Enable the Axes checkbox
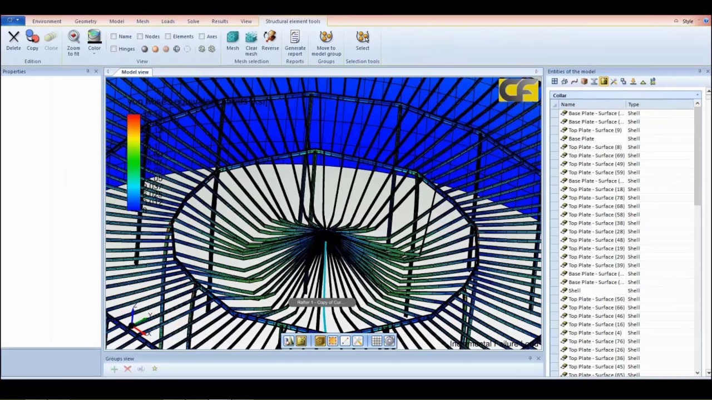The width and height of the screenshot is (712, 400). point(201,37)
